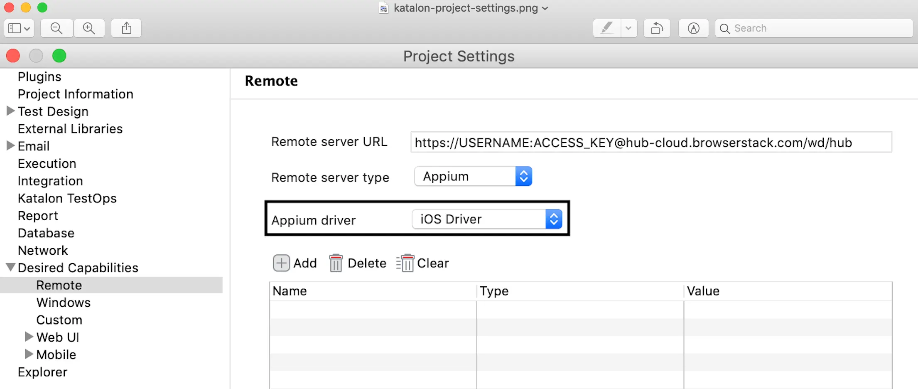Click the zoom in magnifier icon

coord(89,28)
